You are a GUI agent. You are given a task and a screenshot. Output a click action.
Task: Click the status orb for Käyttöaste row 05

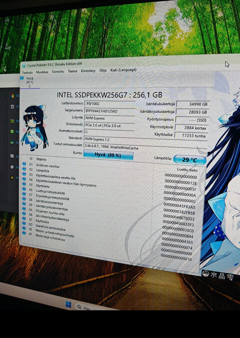point(24,184)
